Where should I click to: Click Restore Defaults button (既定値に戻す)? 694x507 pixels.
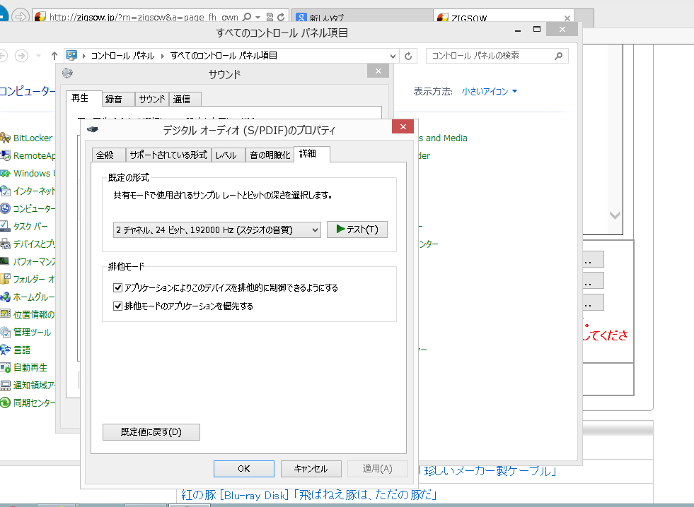pos(151,431)
